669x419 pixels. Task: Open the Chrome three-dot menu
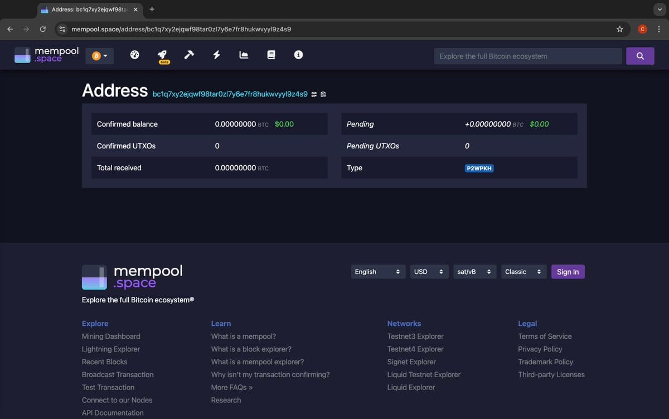[x=658, y=29]
